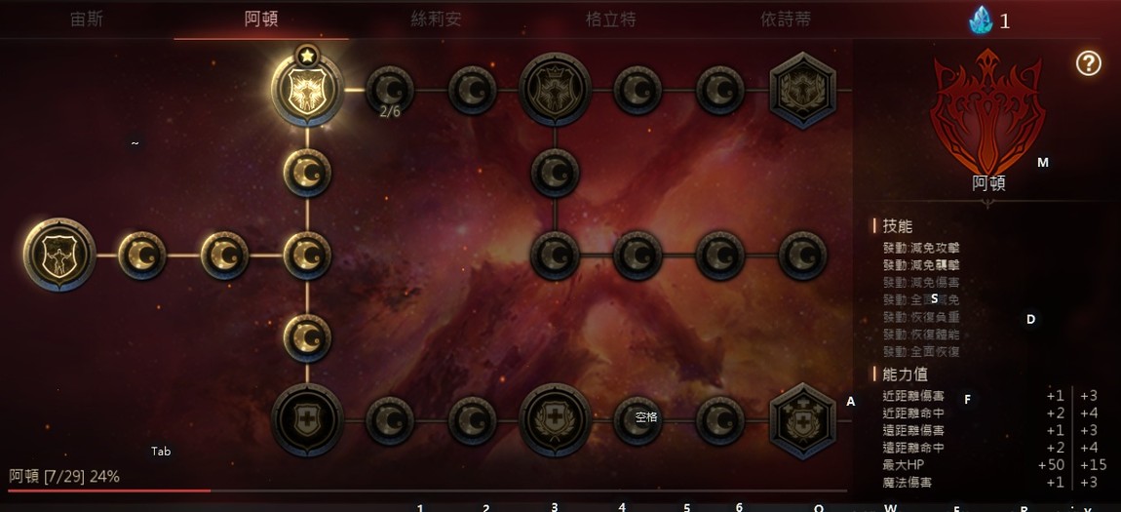Select the crescent node labeled 2/6
Viewport: 1121px width, 512px height.
point(390,90)
